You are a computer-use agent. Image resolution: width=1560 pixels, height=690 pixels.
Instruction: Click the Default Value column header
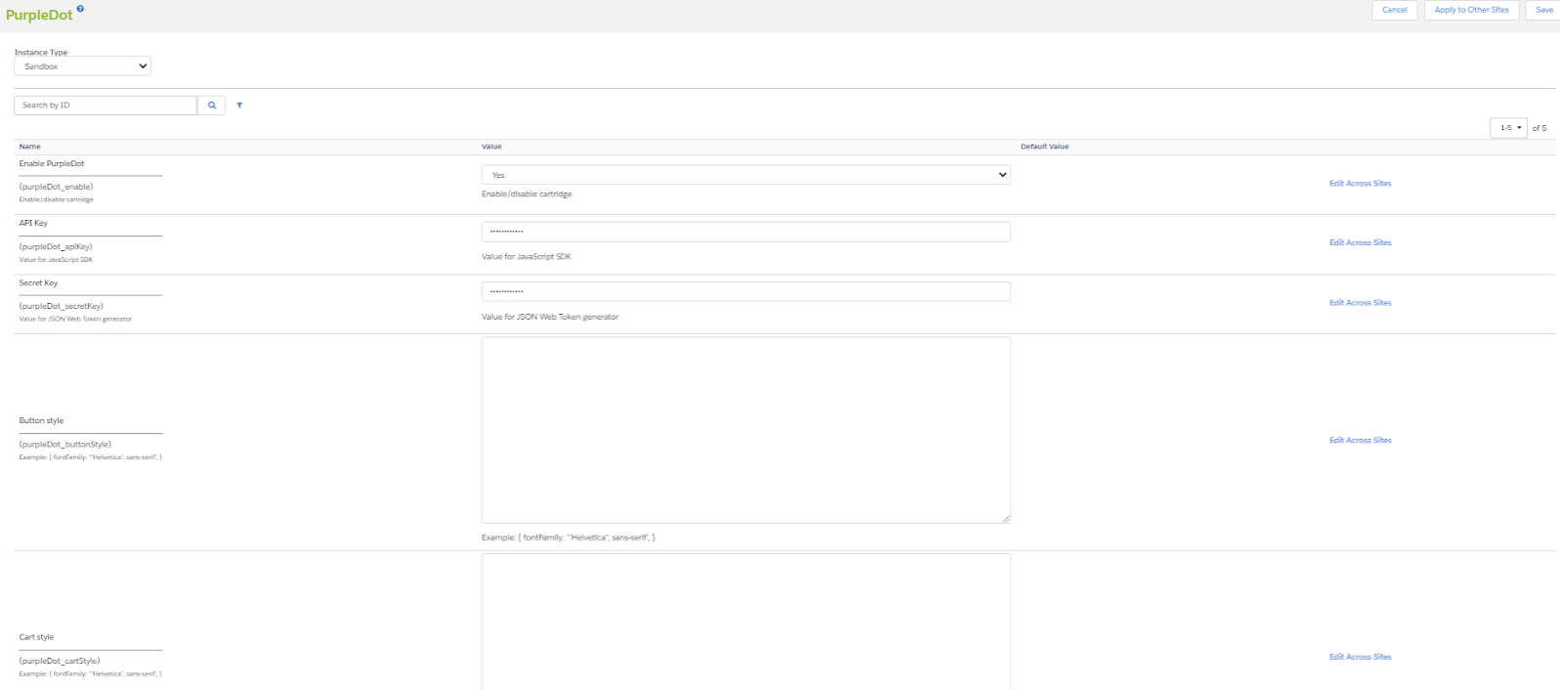point(1045,147)
